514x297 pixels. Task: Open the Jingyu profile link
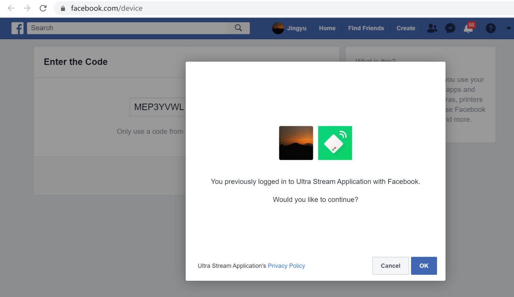297,28
